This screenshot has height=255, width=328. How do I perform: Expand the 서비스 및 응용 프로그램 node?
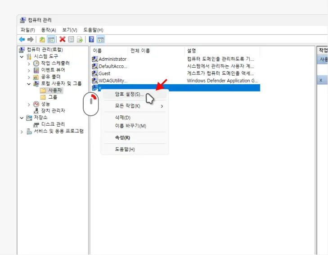(x=22, y=132)
